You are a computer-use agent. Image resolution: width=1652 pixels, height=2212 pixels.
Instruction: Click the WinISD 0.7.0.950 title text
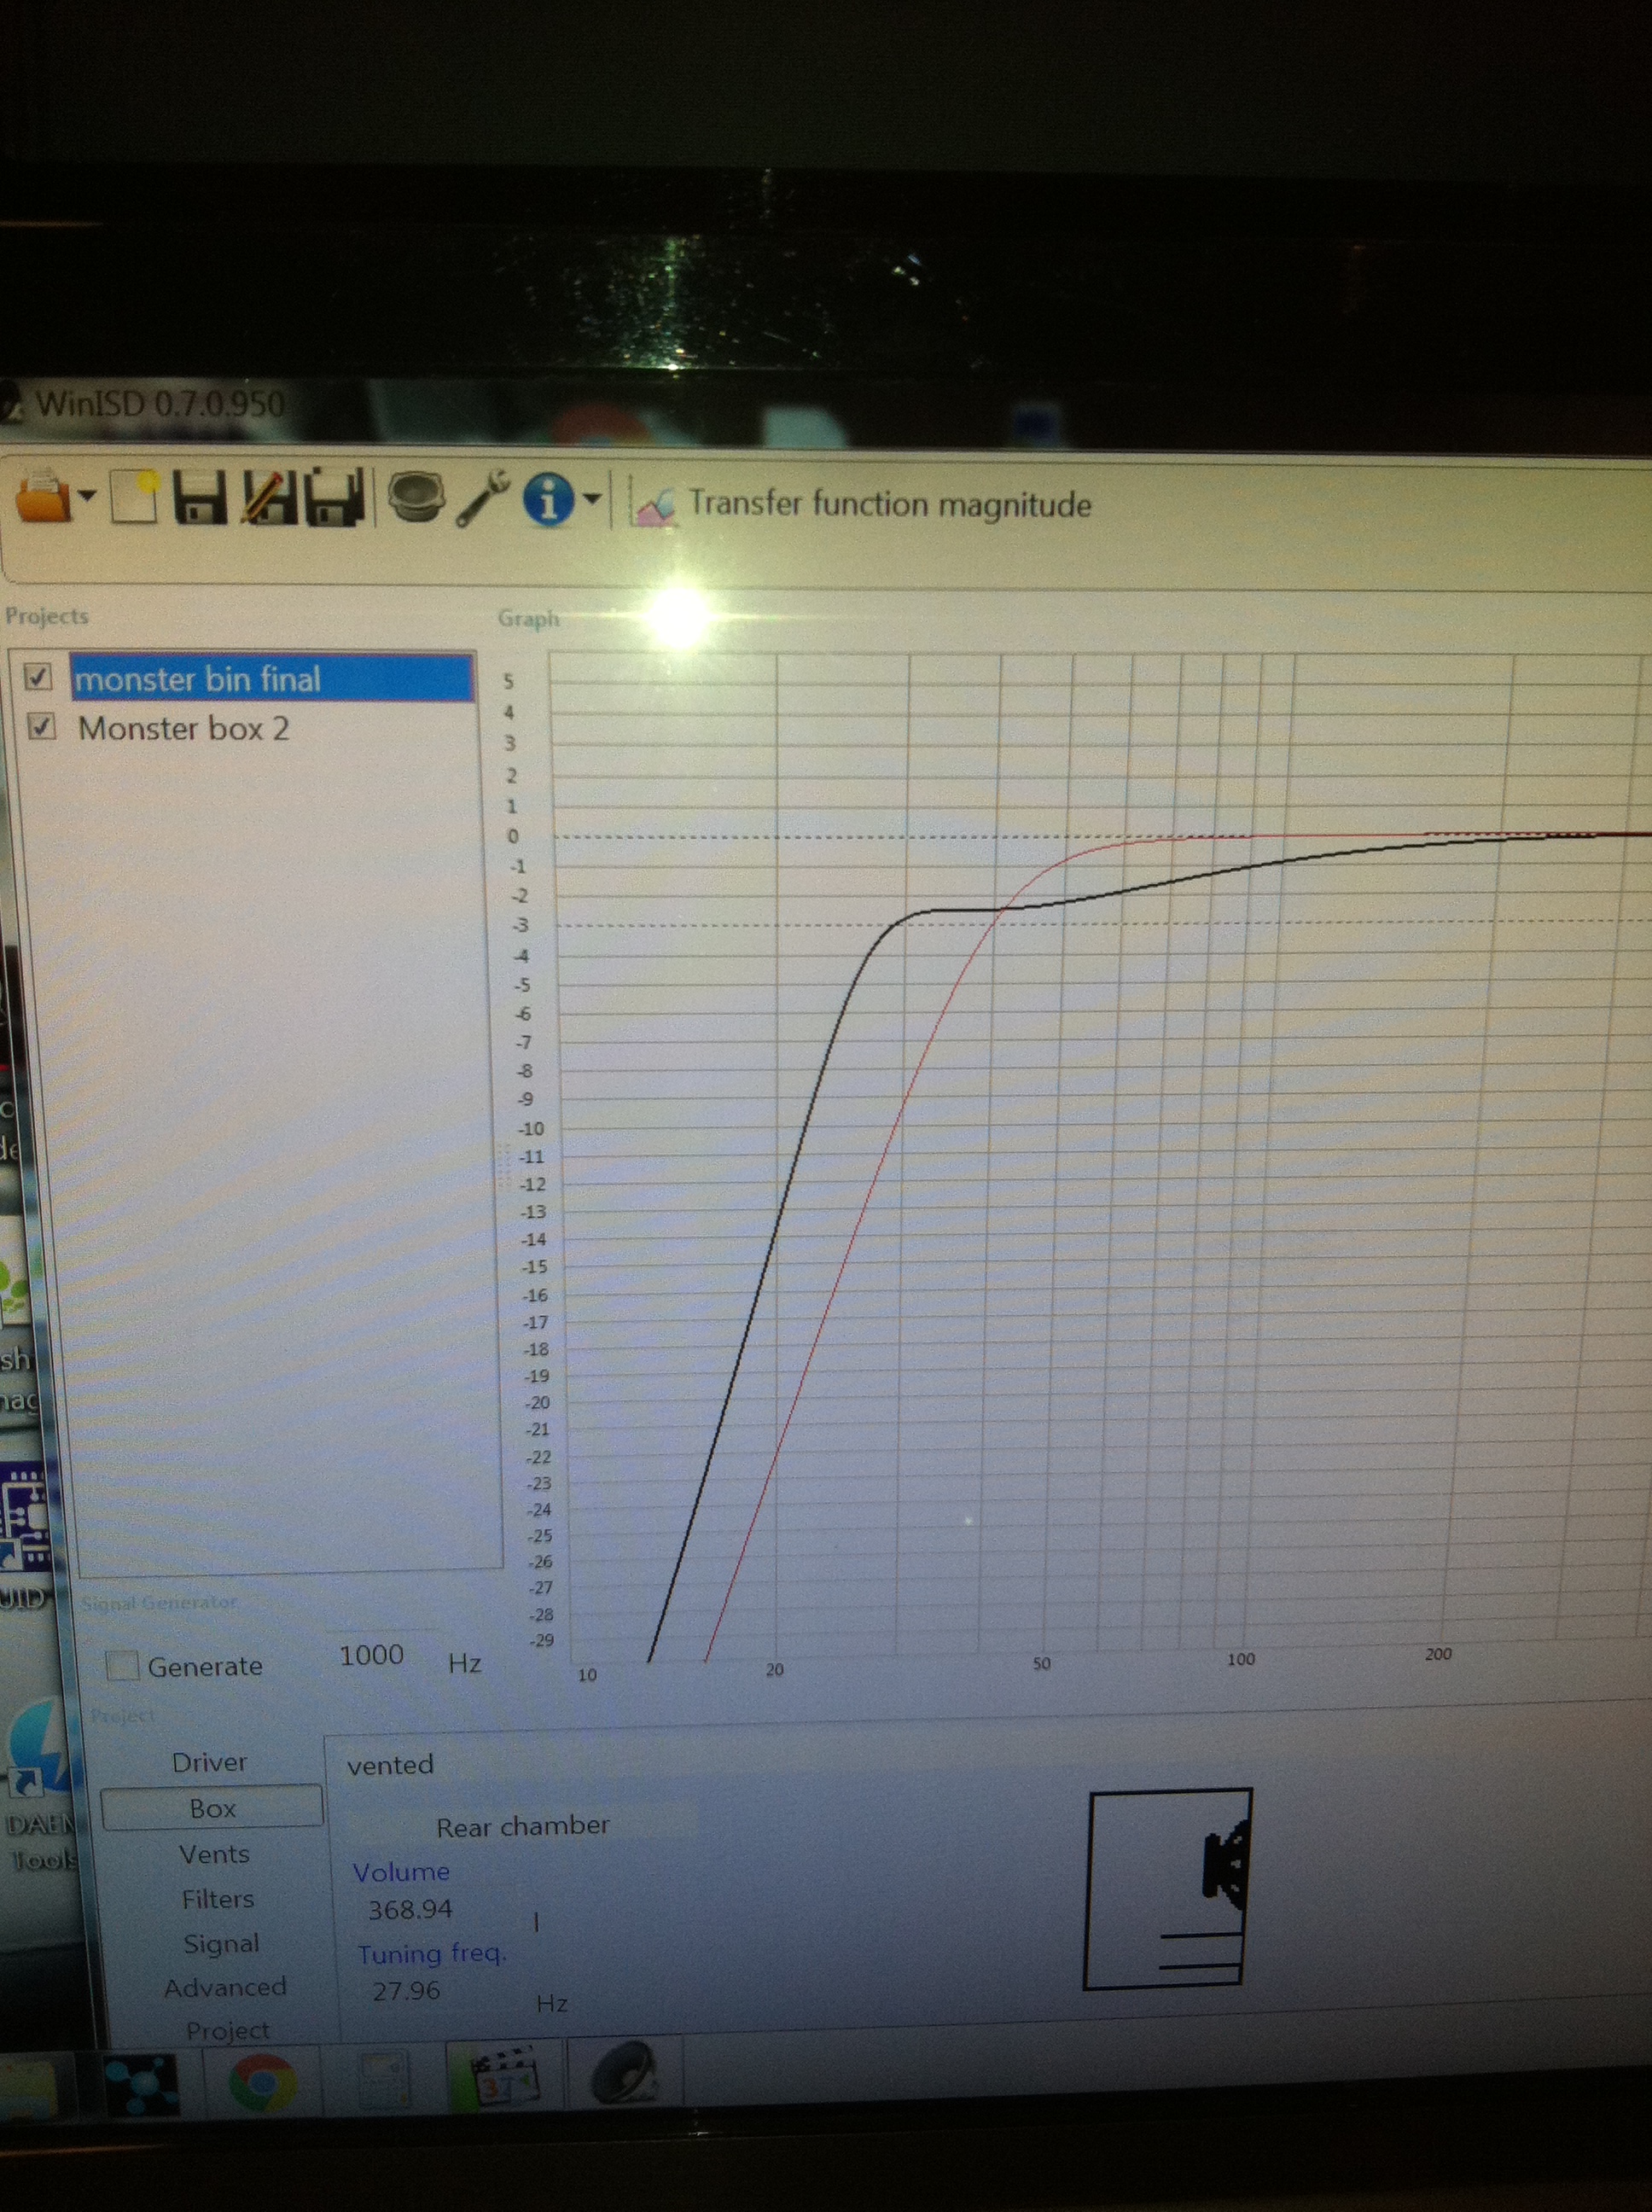coord(160,404)
